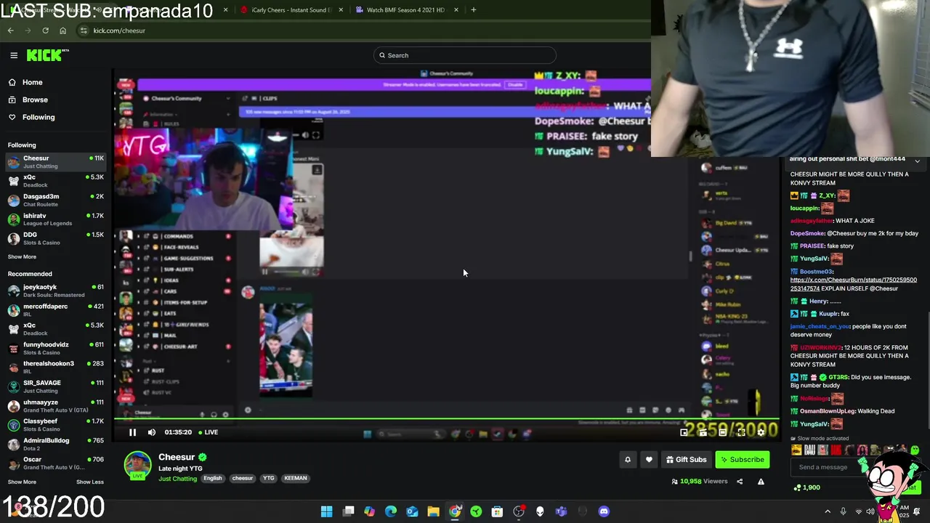930x523 pixels.
Task: Report the stream using warning icon
Action: click(761, 481)
